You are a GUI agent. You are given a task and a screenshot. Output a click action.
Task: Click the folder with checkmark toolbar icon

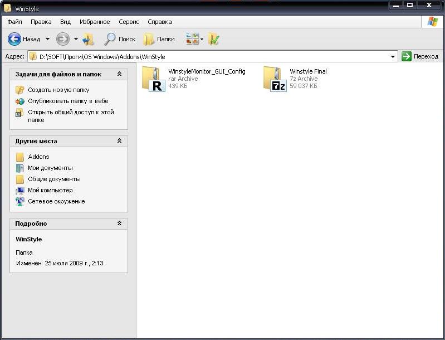[x=214, y=39]
